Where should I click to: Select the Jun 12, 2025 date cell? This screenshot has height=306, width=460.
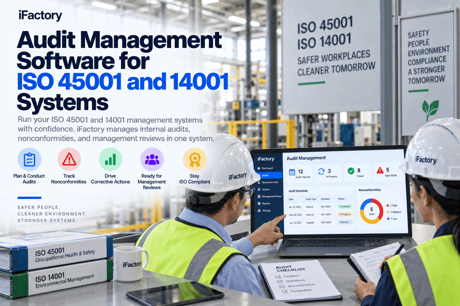point(295,223)
